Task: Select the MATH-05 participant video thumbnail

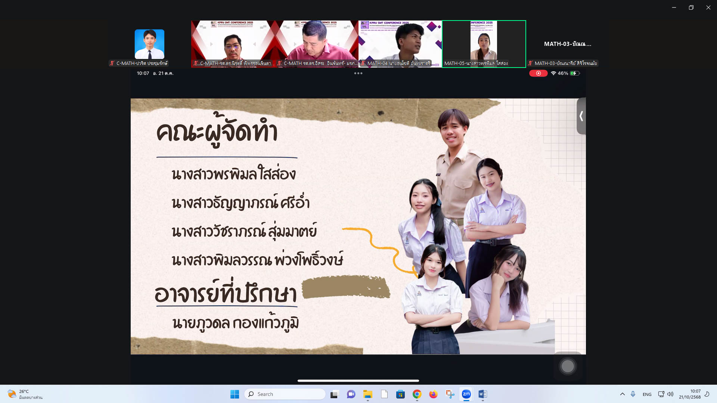Action: click(484, 44)
